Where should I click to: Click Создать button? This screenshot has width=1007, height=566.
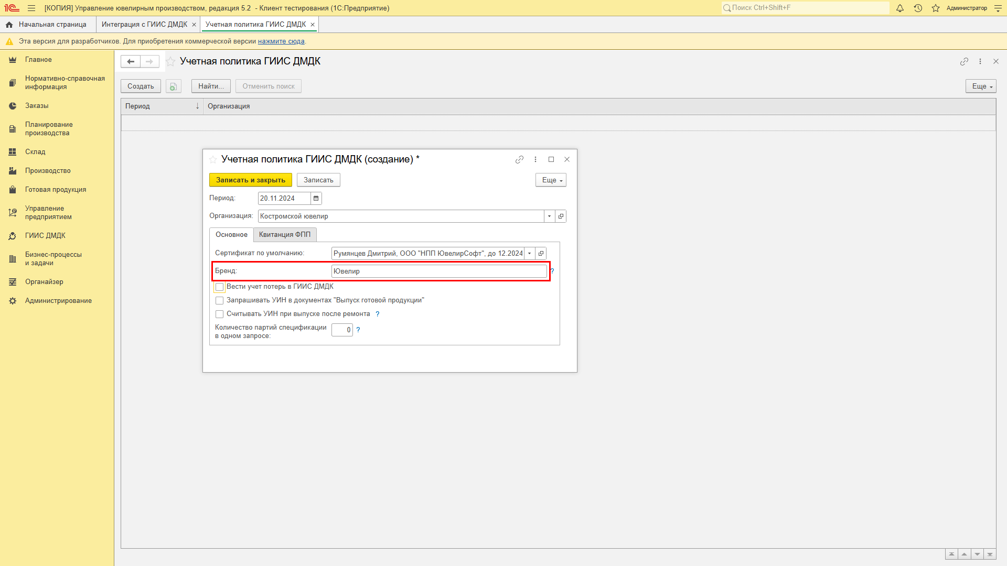click(x=141, y=86)
